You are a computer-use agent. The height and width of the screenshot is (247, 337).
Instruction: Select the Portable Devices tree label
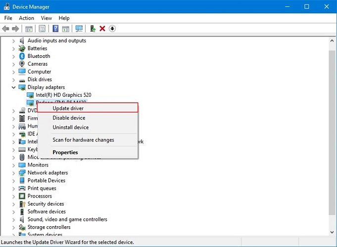pos(47,180)
